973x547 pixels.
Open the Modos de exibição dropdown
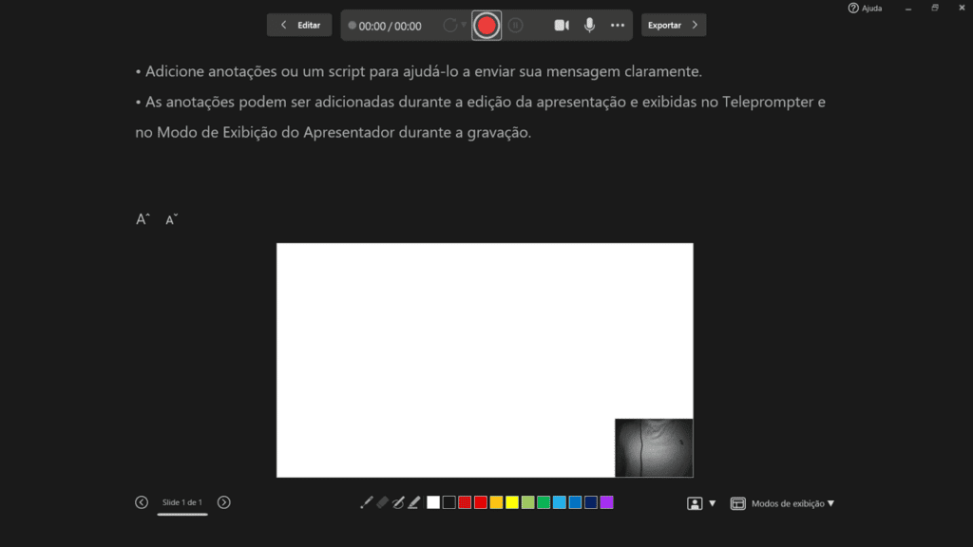[783, 503]
